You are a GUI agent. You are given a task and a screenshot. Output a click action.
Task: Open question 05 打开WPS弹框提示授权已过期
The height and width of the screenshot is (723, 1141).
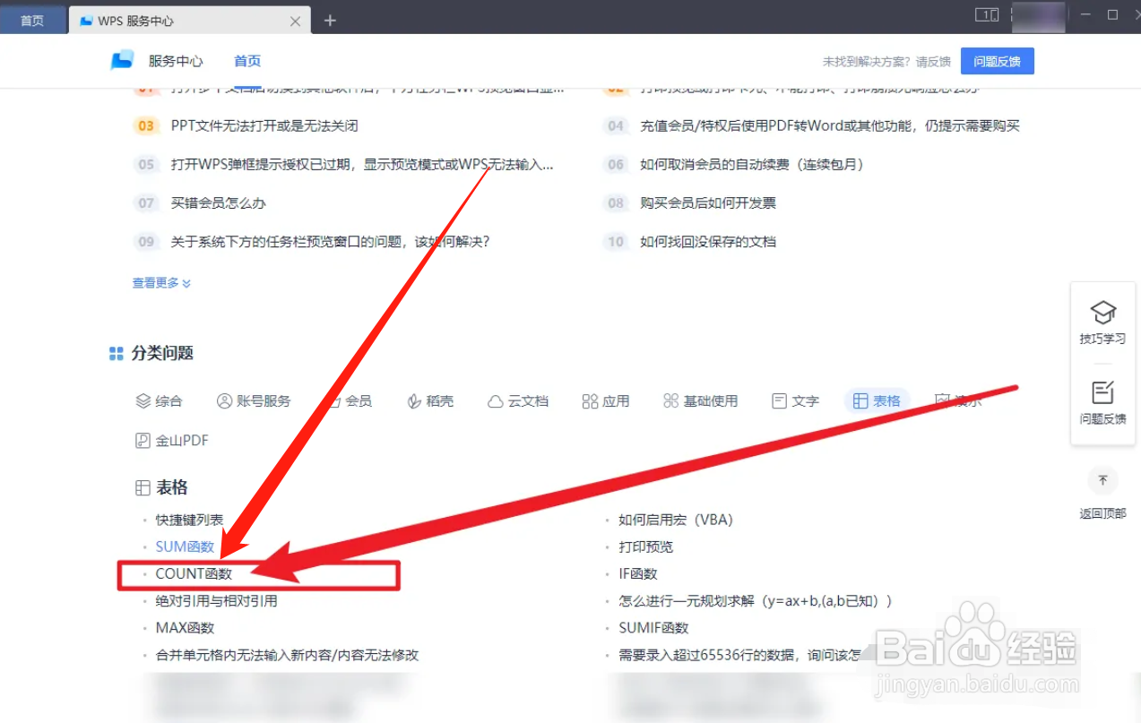[362, 164]
